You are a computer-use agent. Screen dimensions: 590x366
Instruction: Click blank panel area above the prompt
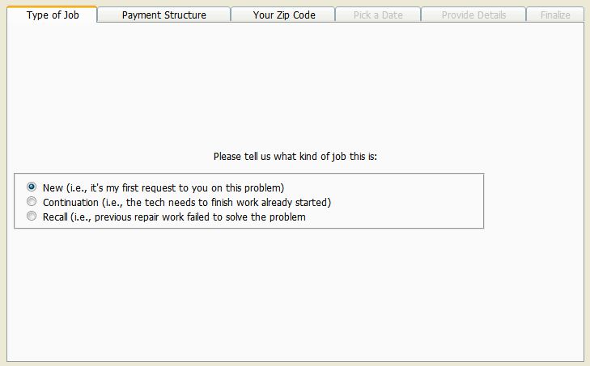click(295, 81)
